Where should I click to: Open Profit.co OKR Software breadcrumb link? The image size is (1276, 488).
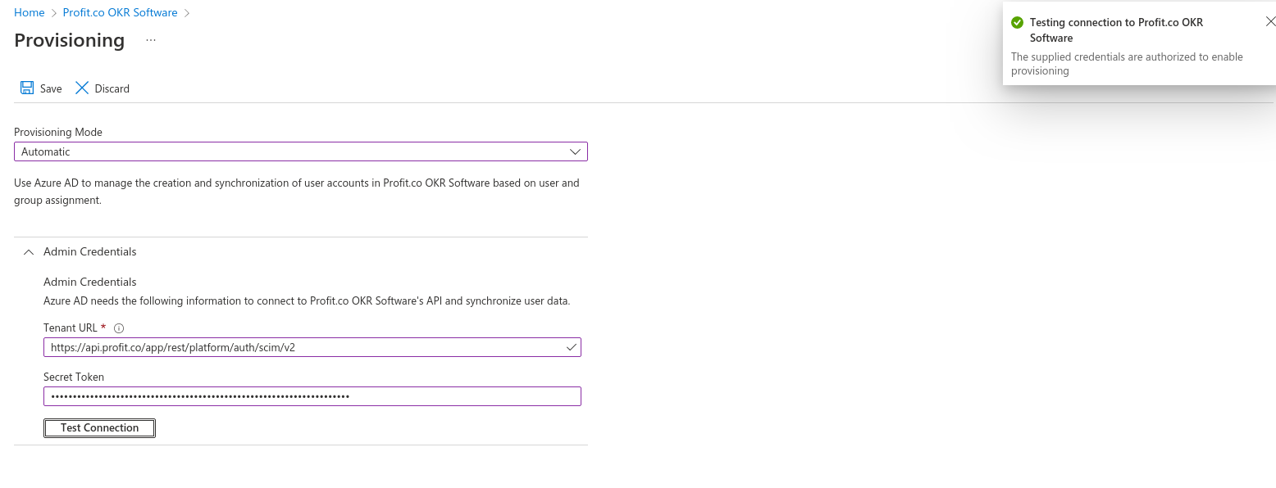(x=120, y=12)
